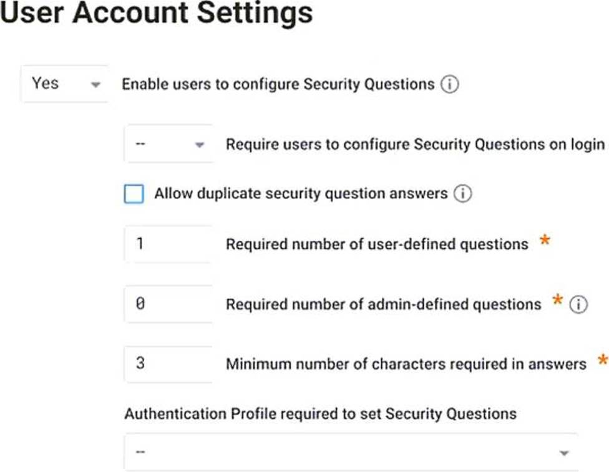
Task: Click Authentication Profile required to set label
Action: point(321,414)
